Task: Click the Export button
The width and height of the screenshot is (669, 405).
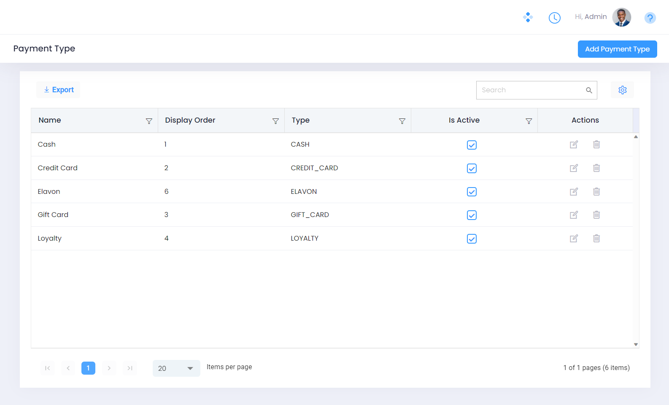Action: 59,90
